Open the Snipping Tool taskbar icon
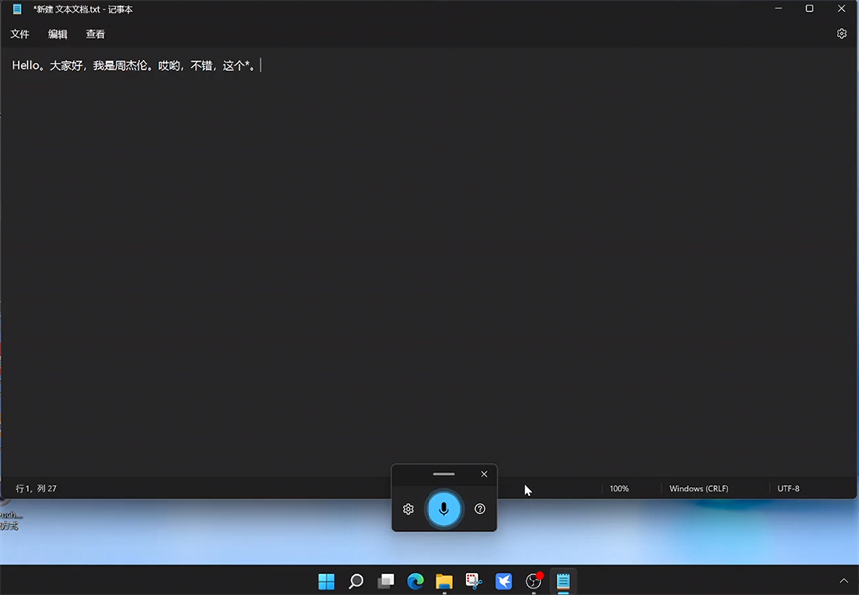Screen dimensions: 859x595 (x=474, y=581)
